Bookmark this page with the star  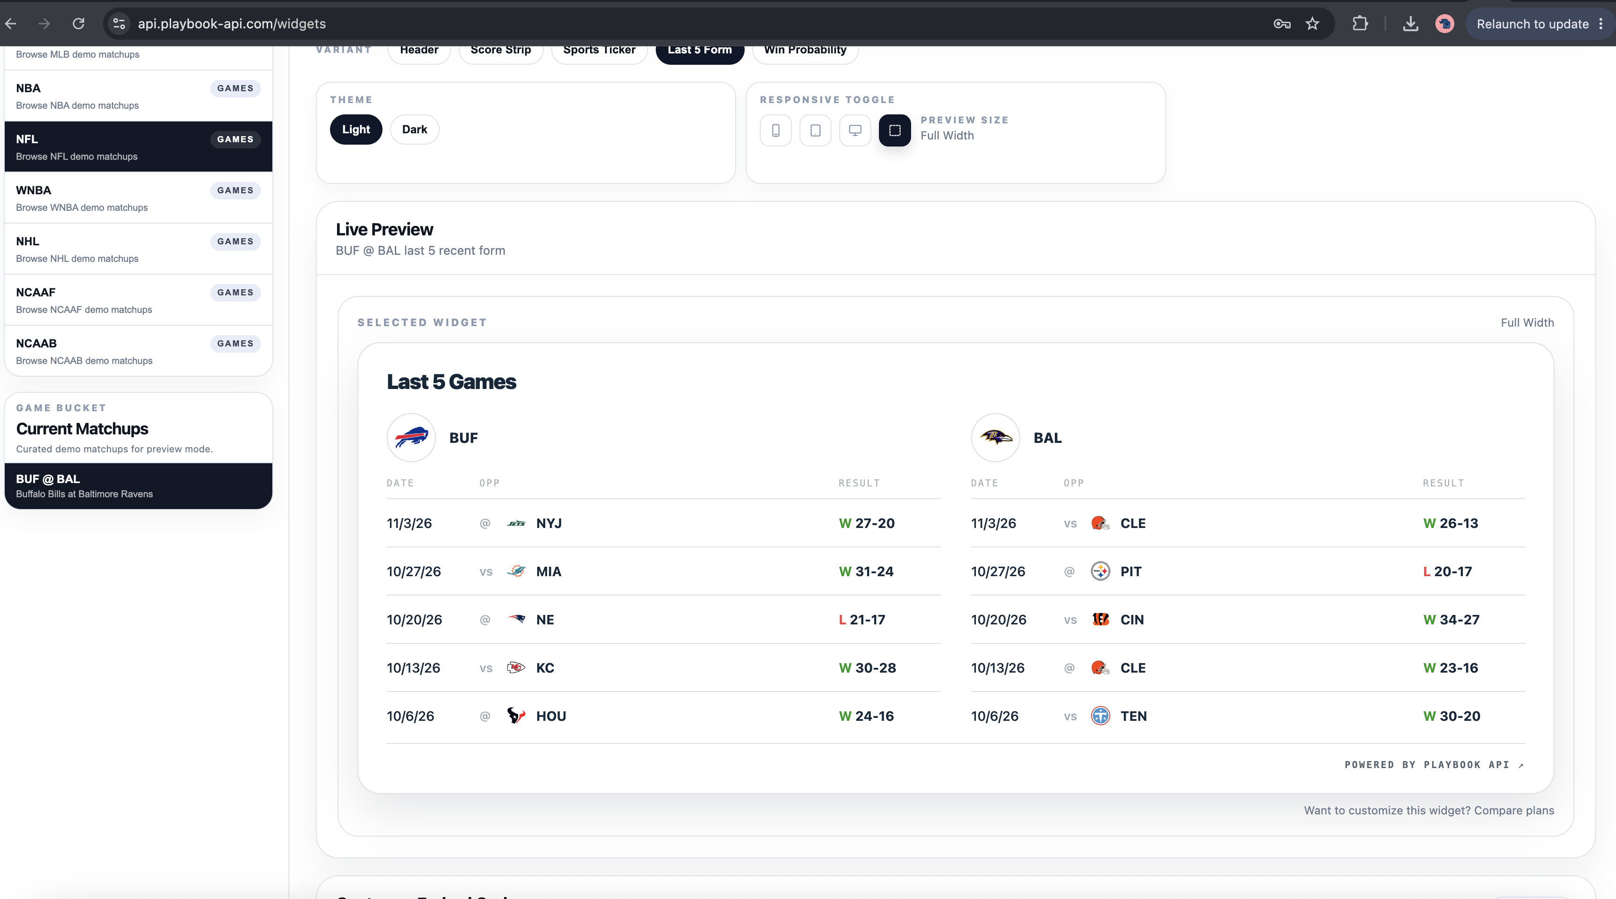[x=1312, y=24]
